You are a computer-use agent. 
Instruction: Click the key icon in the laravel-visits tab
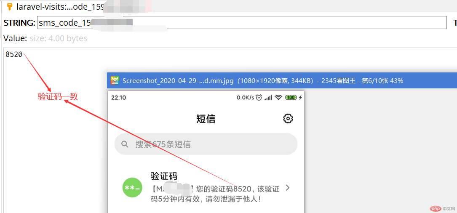pyautogui.click(x=9, y=6)
